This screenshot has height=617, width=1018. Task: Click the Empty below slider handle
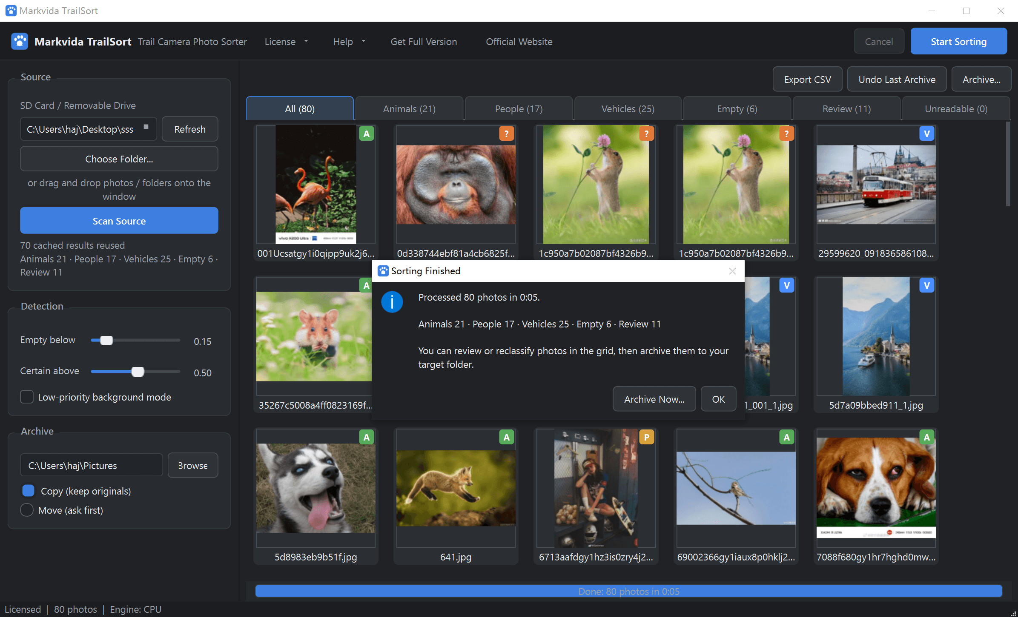pyautogui.click(x=106, y=341)
